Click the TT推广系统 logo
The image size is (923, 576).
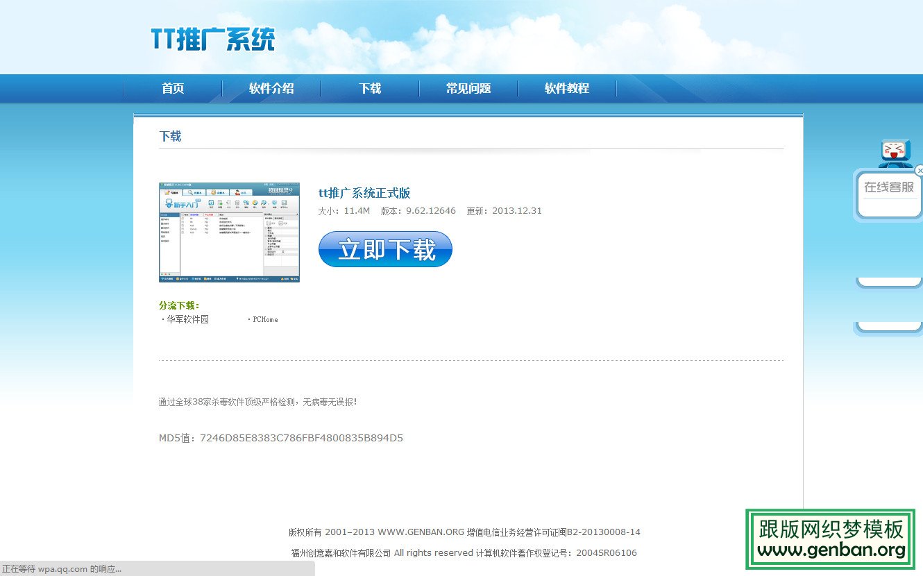point(212,38)
